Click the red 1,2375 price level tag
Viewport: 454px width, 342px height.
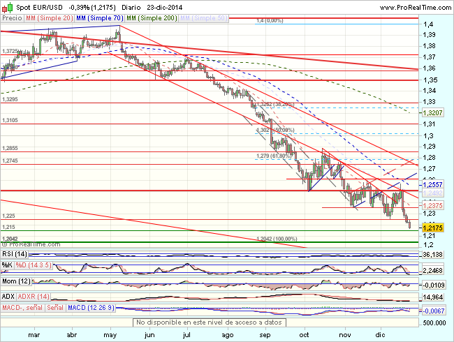[x=433, y=205]
